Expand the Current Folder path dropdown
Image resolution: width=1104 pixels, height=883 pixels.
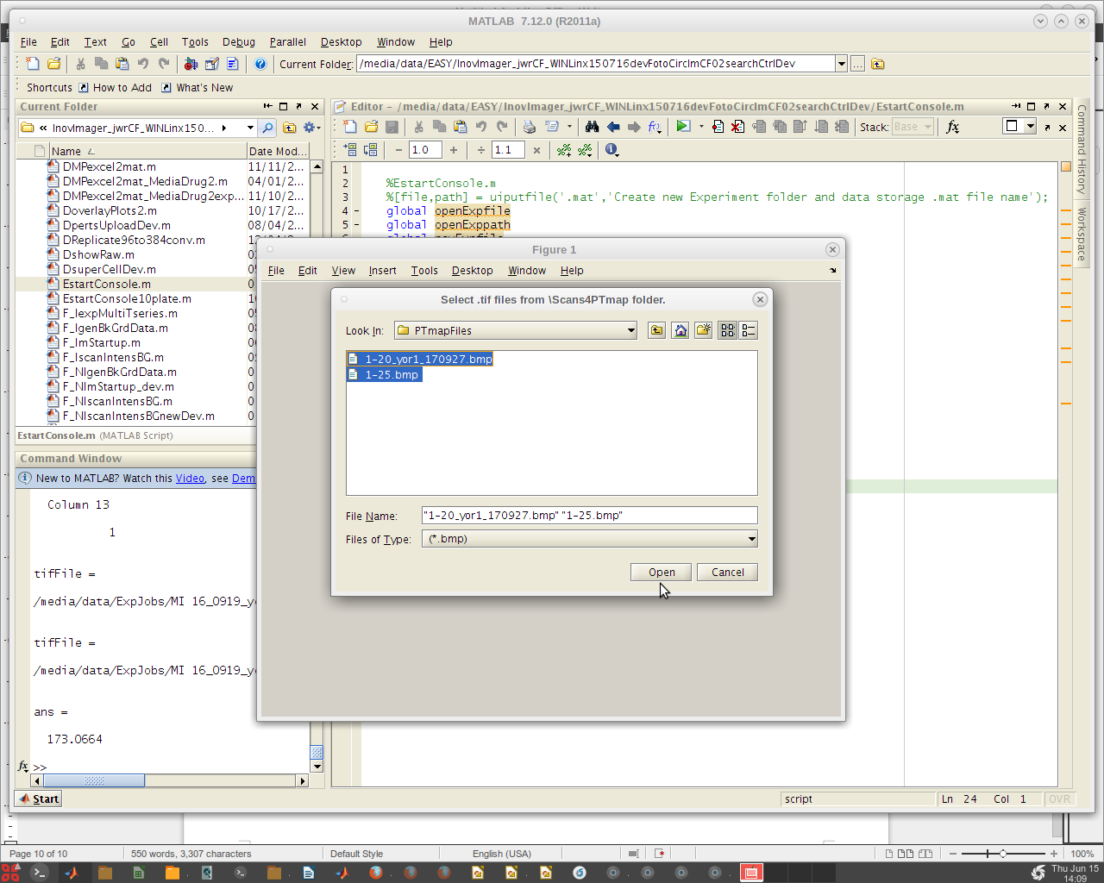tap(841, 64)
